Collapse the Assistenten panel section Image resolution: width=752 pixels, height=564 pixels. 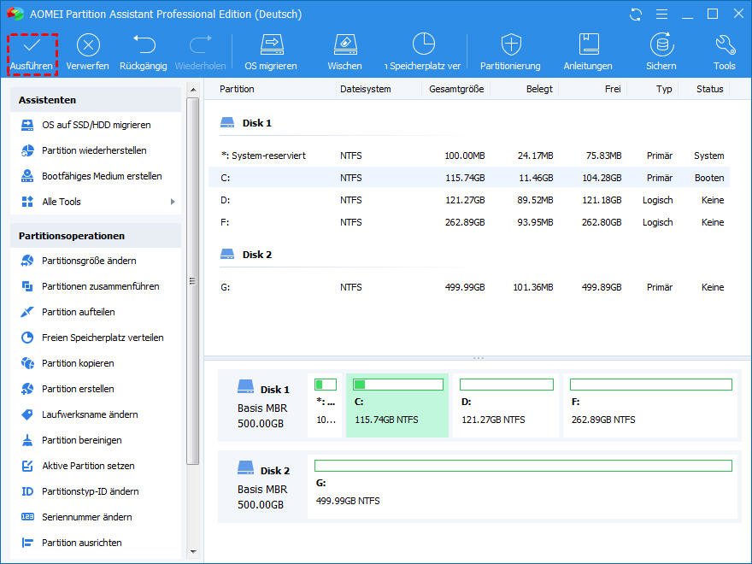pos(96,99)
